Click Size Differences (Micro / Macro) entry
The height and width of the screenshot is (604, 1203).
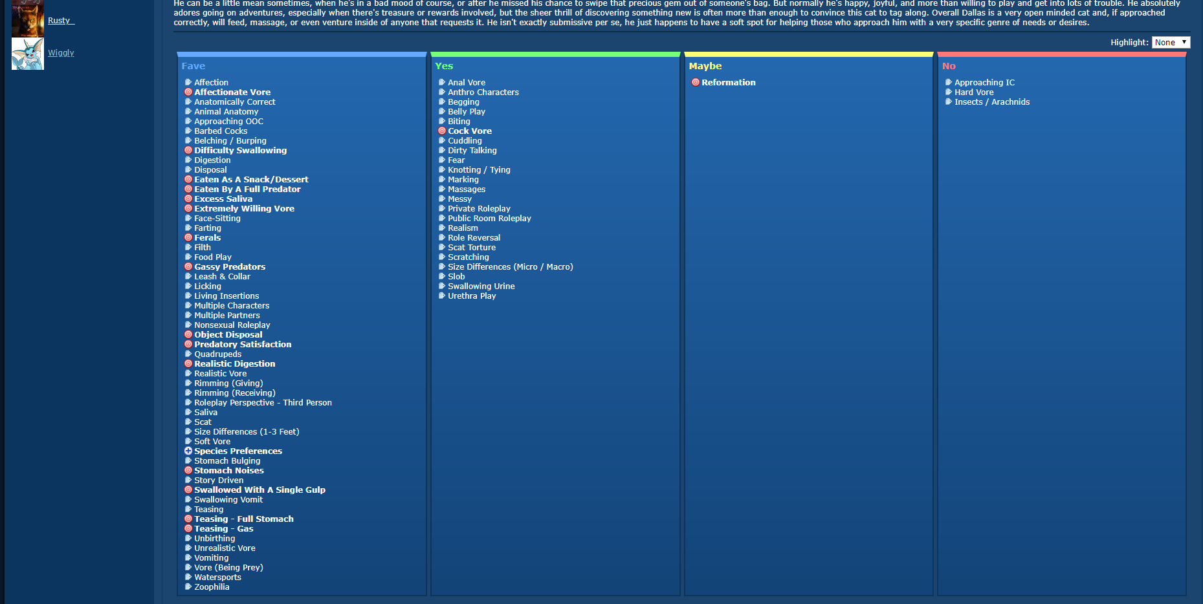(x=511, y=266)
